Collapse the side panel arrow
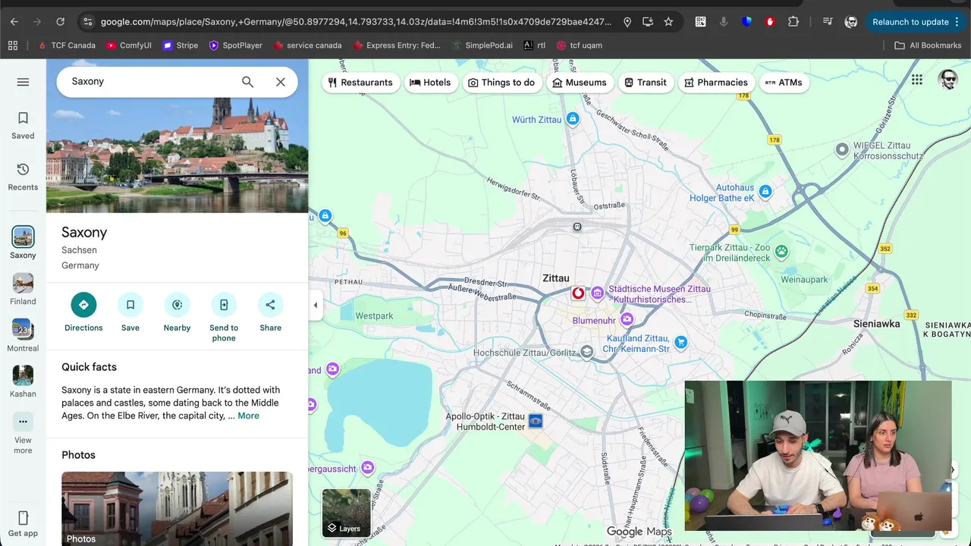Image resolution: width=971 pixels, height=546 pixels. coord(316,305)
